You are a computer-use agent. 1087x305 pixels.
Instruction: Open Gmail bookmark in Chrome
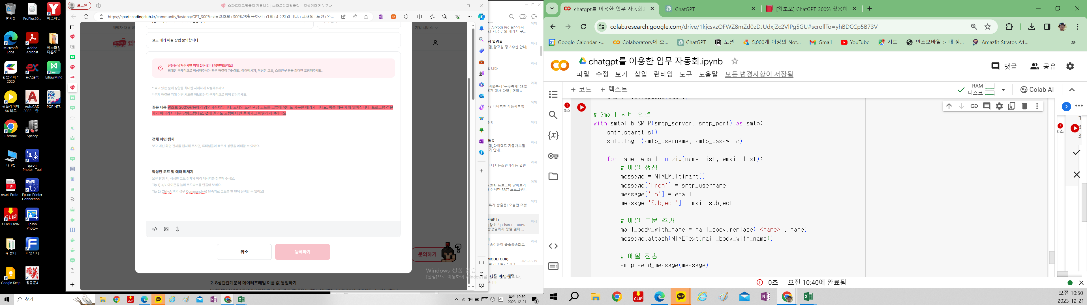(x=821, y=42)
